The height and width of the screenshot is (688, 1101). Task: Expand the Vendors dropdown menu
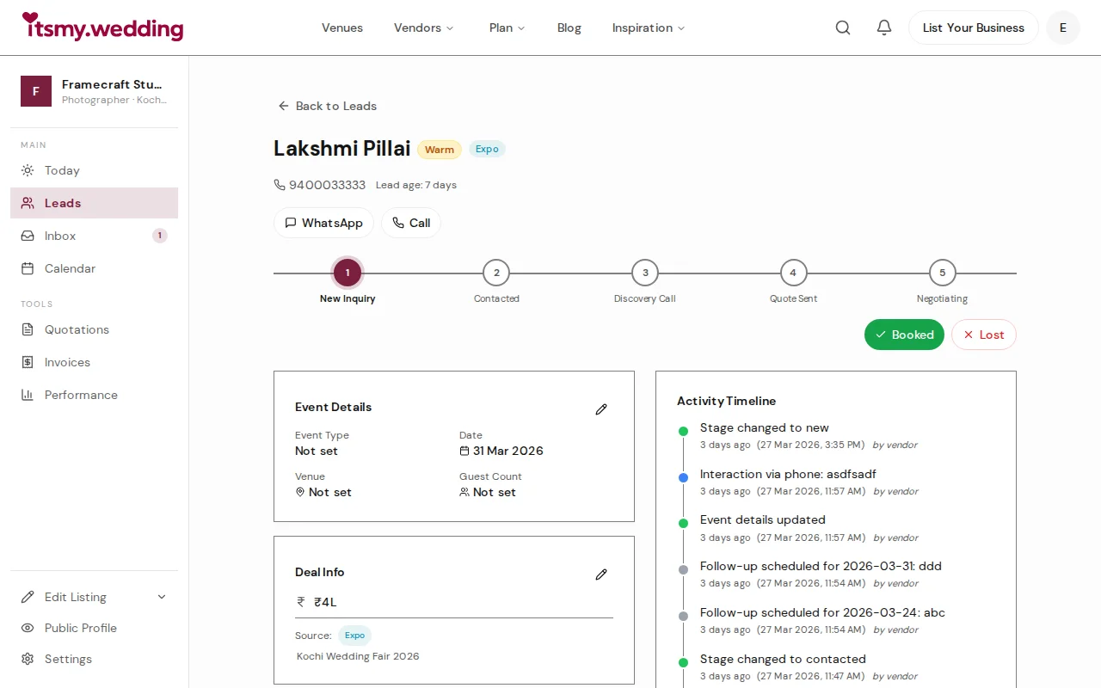423,28
